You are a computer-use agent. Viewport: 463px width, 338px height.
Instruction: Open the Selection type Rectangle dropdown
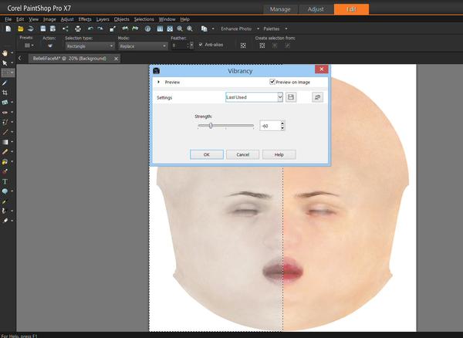click(89, 46)
